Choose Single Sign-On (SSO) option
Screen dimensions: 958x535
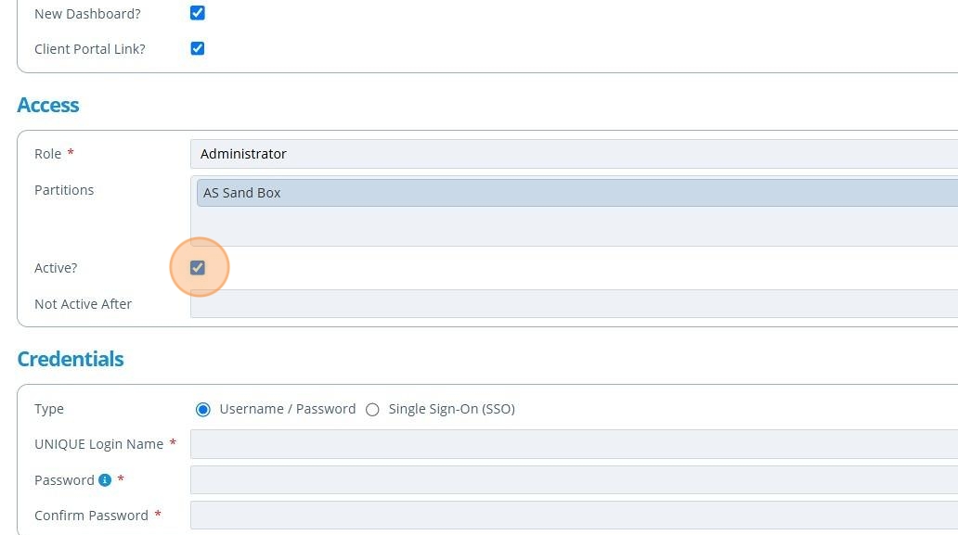pyautogui.click(x=372, y=410)
